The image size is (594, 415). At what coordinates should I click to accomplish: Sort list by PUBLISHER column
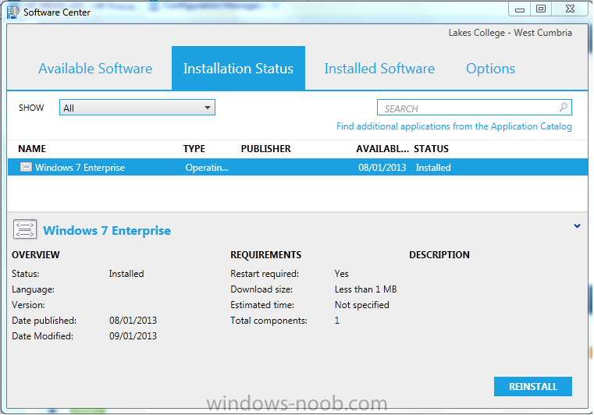click(266, 149)
